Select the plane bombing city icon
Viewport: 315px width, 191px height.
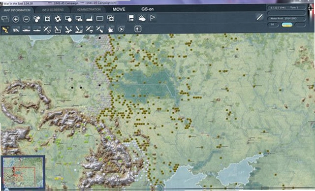(x=79, y=30)
